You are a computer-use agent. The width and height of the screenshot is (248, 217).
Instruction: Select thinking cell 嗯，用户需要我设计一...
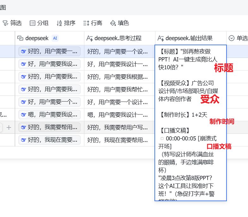point(119,115)
